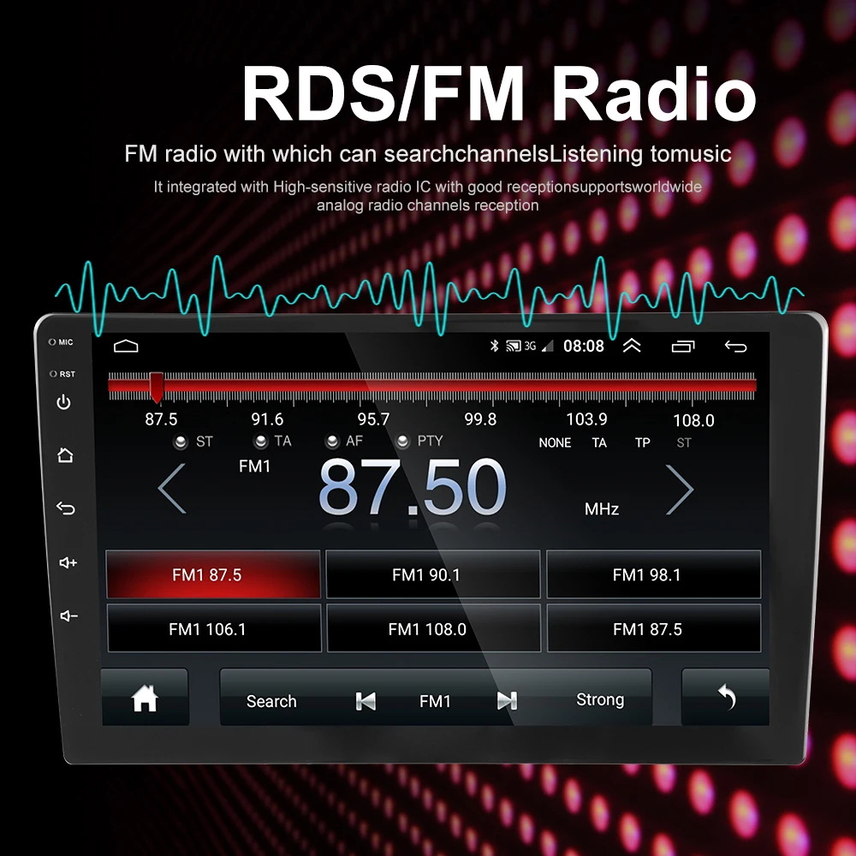
Task: Click the large 87.50 frequency display
Action: coord(413,487)
